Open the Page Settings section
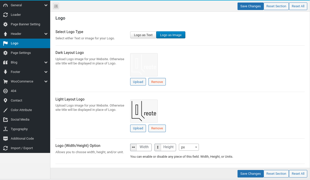 (25, 53)
